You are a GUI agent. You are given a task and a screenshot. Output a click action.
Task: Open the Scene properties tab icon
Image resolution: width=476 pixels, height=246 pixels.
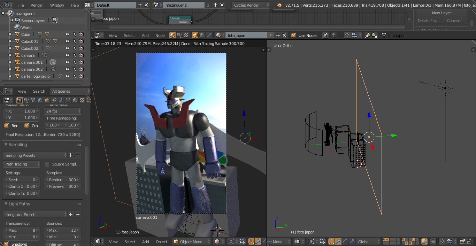pos(33,100)
